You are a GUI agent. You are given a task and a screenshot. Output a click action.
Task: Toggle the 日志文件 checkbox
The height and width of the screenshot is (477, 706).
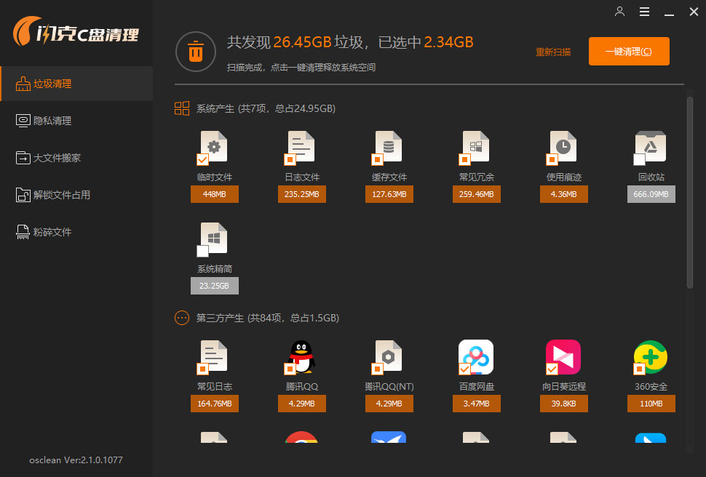[290, 159]
